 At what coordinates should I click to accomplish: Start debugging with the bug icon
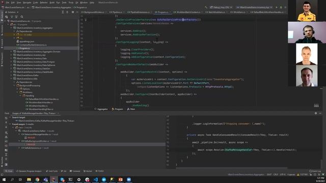[281, 7]
